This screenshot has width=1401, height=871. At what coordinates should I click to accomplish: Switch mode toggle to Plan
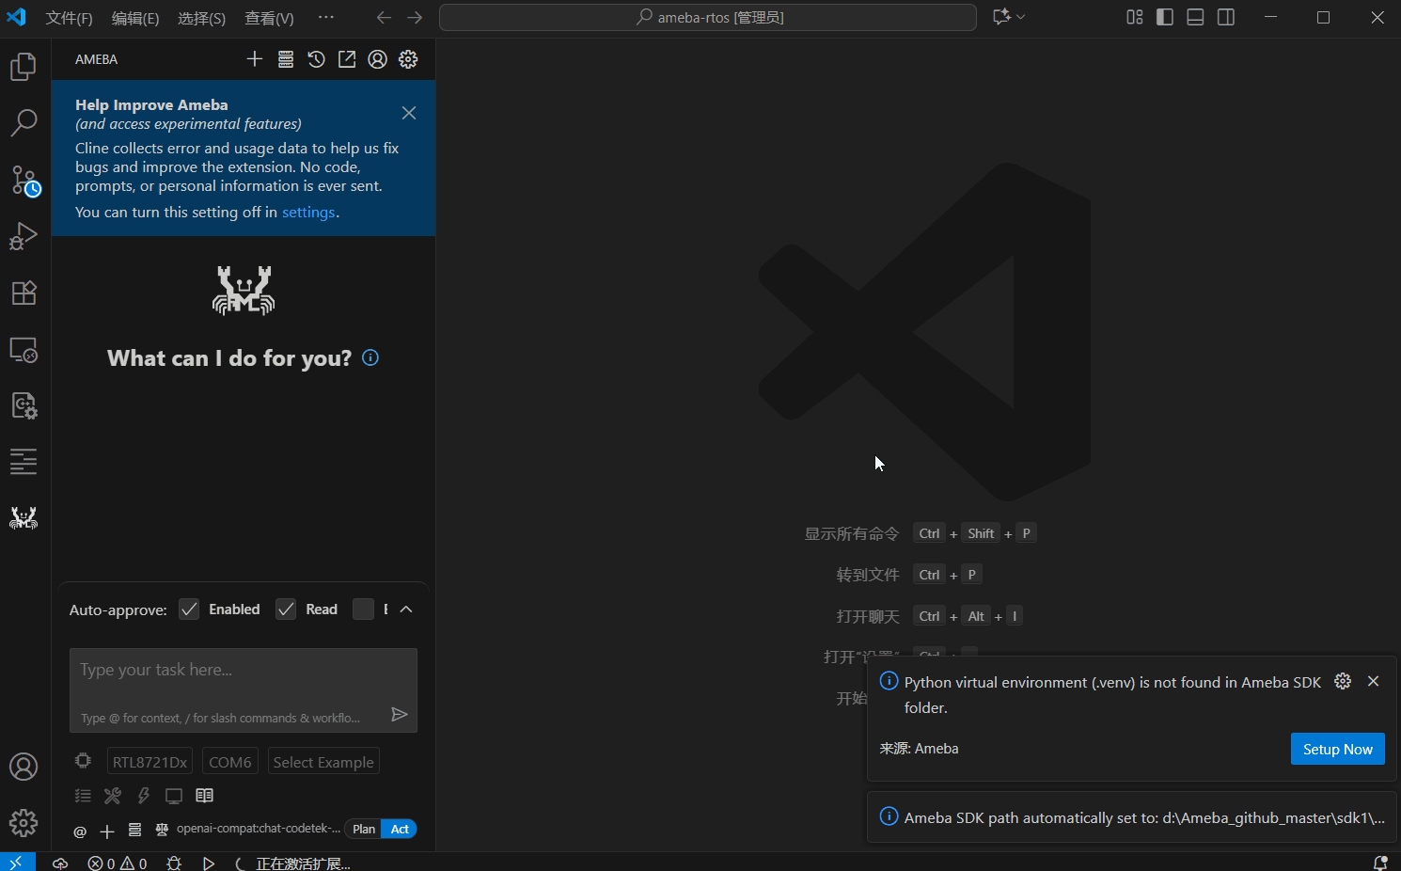tap(364, 829)
